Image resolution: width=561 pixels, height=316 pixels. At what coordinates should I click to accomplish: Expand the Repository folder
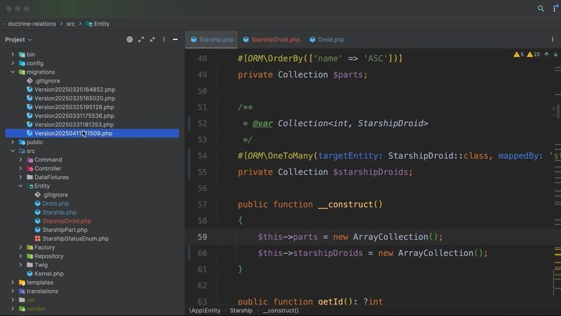[x=21, y=256]
